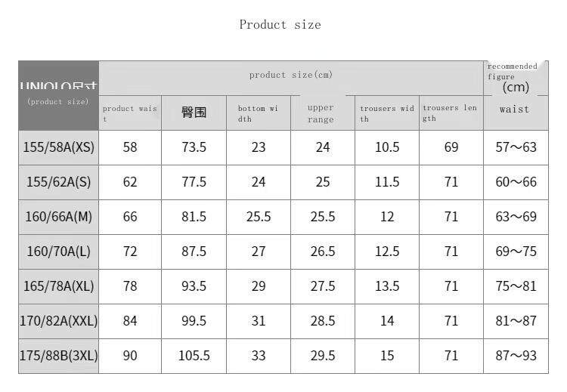Select the 155/58A(XS) size row label
567x392 pixels.
(x=59, y=147)
